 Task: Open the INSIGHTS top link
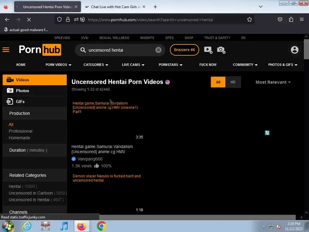click(147, 38)
